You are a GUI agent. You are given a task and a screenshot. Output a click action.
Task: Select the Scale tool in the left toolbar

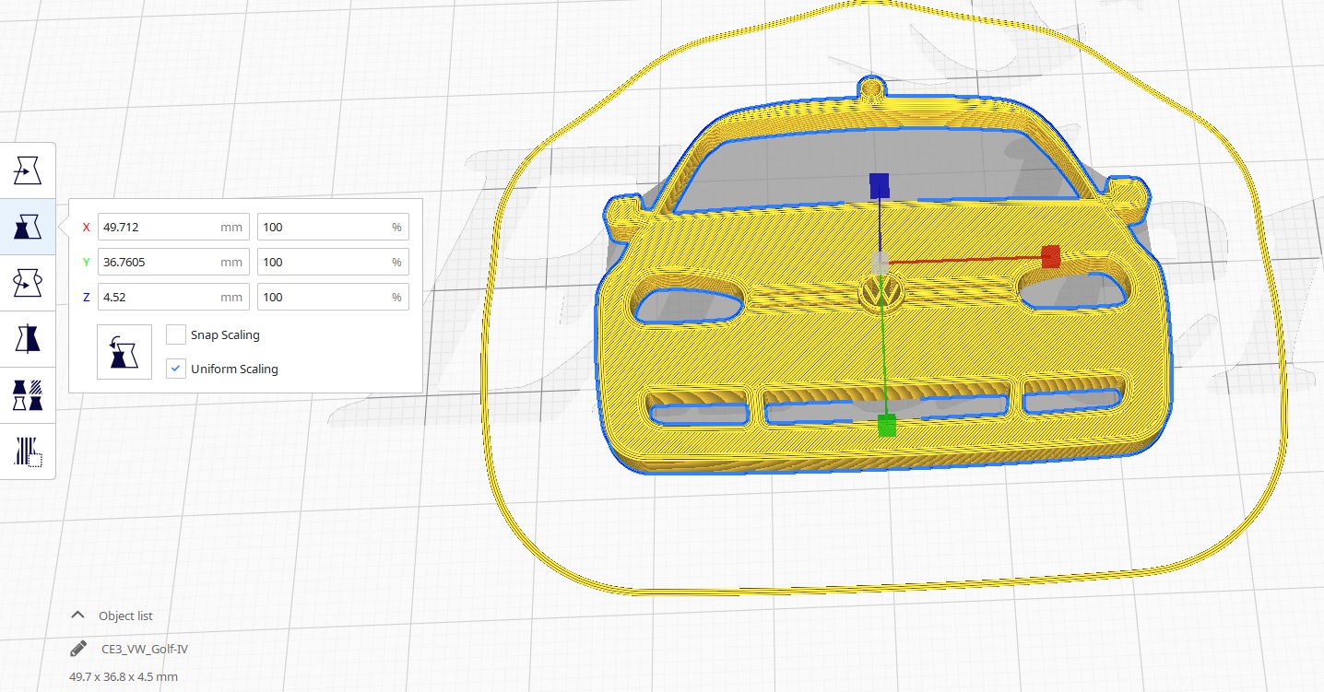(28, 227)
